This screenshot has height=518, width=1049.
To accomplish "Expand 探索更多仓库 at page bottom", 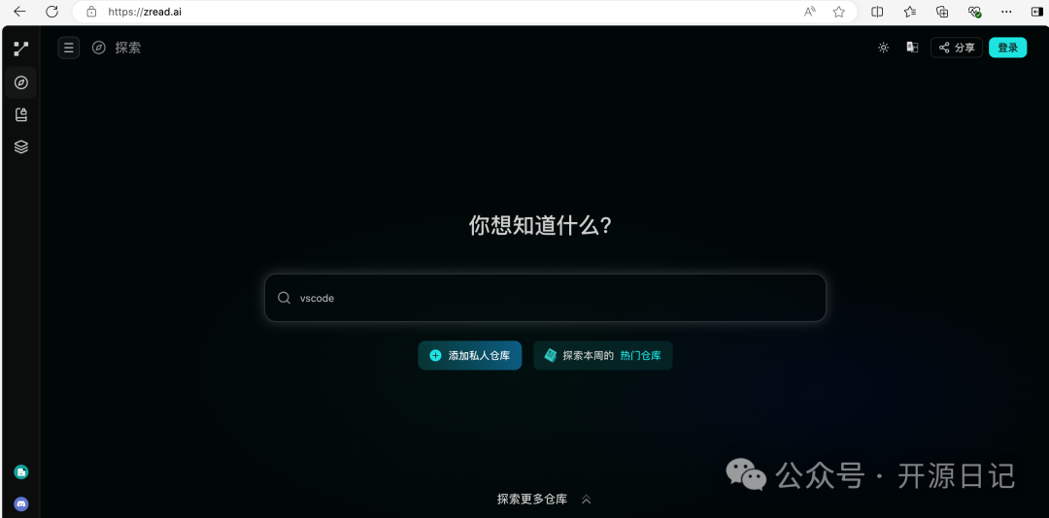I will (x=545, y=500).
